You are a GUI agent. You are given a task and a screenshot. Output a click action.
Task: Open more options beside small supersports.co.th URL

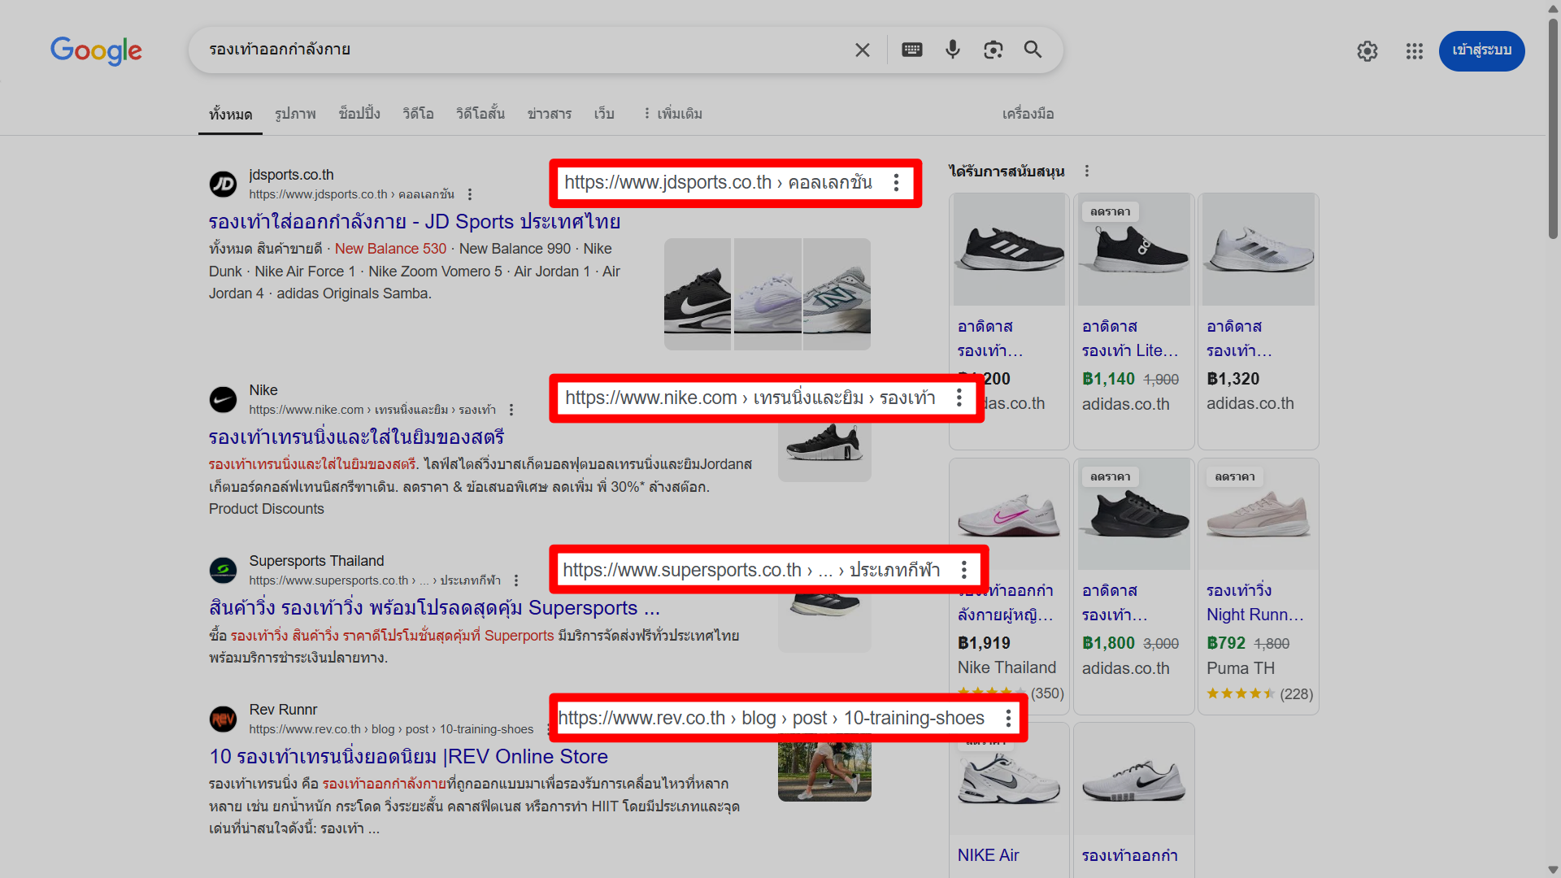pos(516,581)
